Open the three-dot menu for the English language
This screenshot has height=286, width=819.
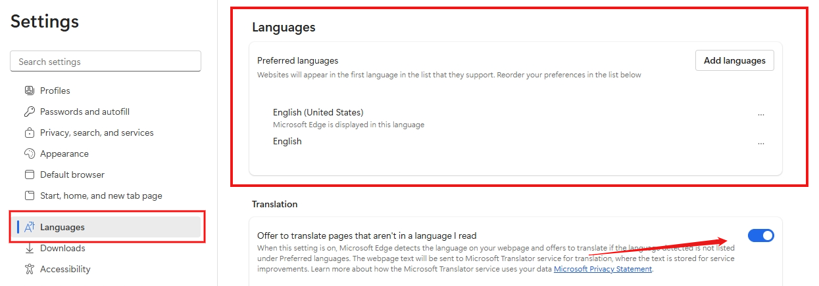click(x=760, y=143)
